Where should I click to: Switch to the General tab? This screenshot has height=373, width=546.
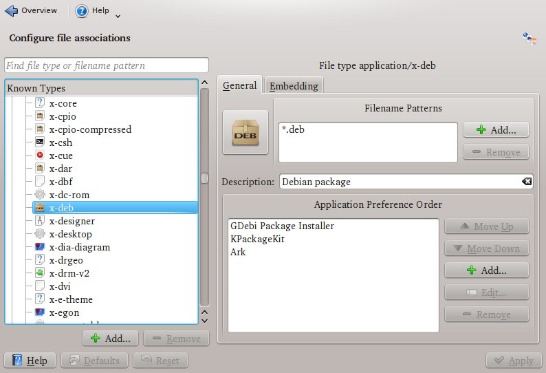click(x=239, y=85)
